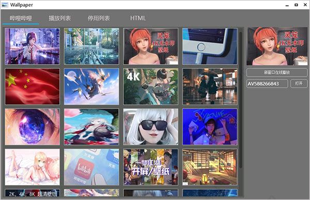The height and width of the screenshot is (200, 310).
Task: Click the 打开 button
Action: [299, 84]
